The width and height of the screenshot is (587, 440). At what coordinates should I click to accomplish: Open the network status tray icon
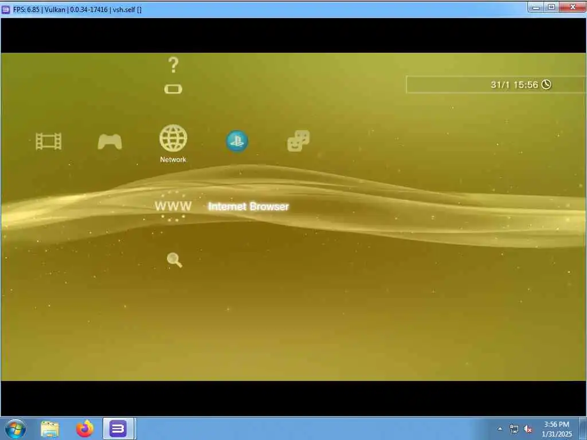[514, 429]
